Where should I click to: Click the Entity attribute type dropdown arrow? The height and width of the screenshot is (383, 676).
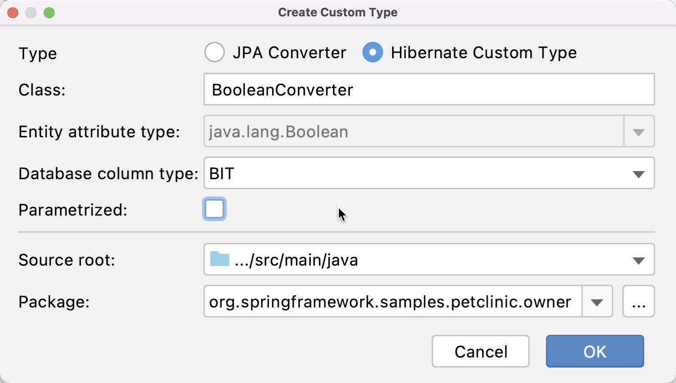pyautogui.click(x=639, y=131)
